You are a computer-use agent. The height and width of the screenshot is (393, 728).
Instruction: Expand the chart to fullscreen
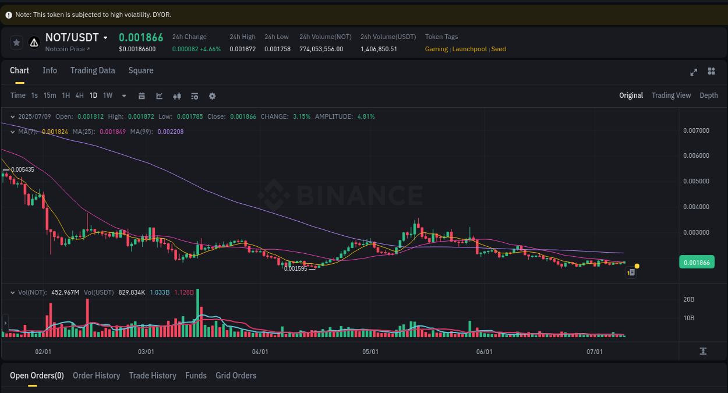tap(694, 72)
